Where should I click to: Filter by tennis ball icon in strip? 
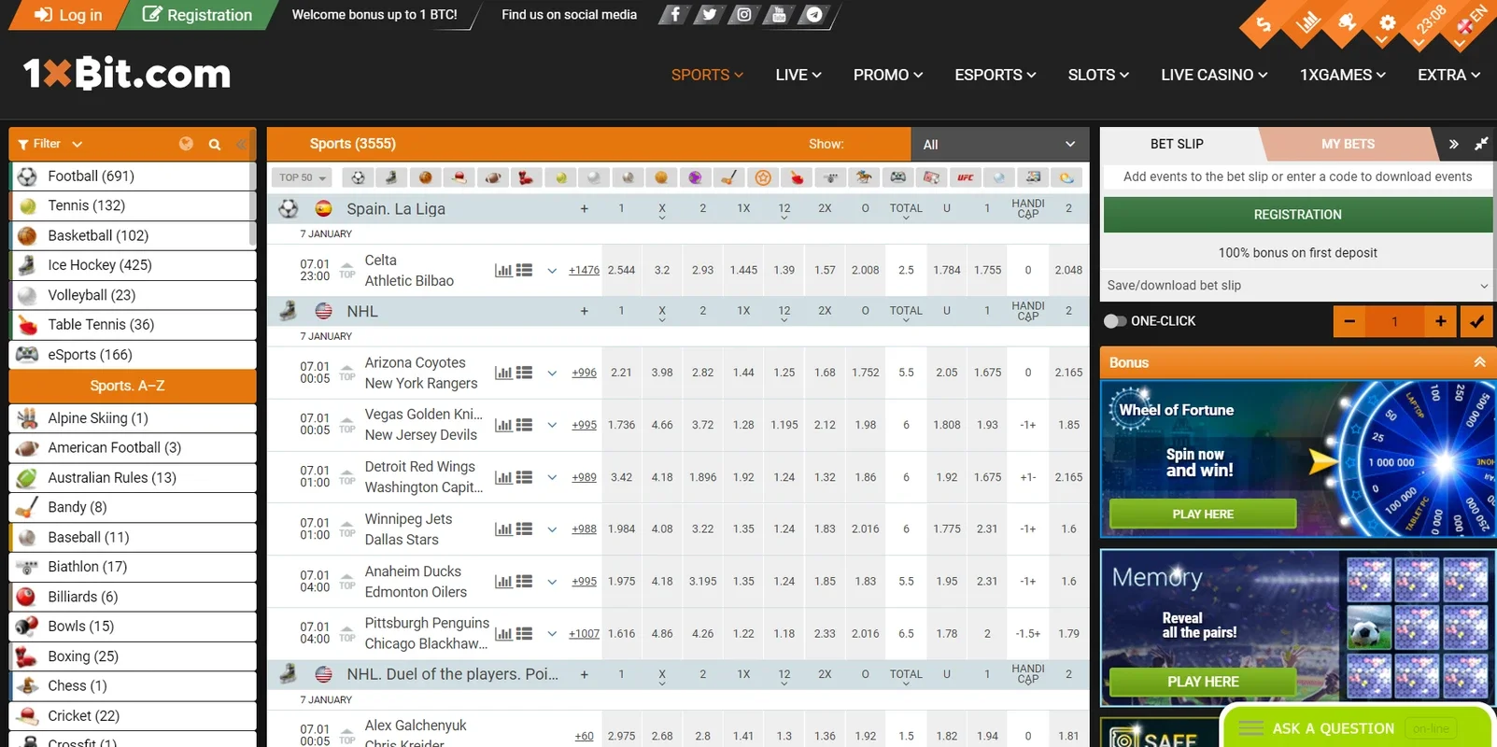coord(560,177)
